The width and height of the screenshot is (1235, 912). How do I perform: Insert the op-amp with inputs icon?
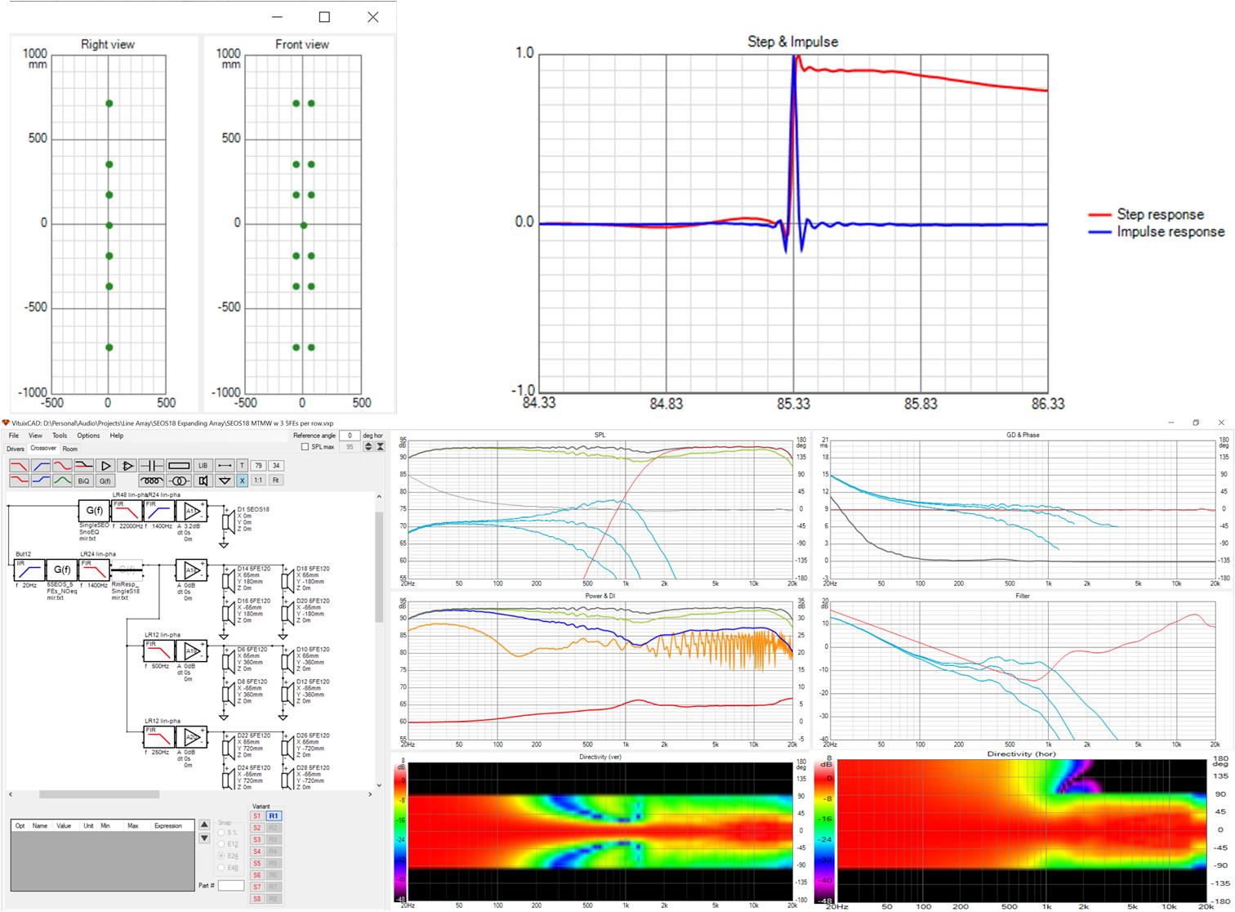pyautogui.click(x=127, y=466)
